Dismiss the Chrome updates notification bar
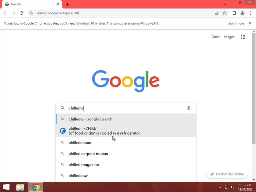This screenshot has width=256, height=192. [250, 23]
